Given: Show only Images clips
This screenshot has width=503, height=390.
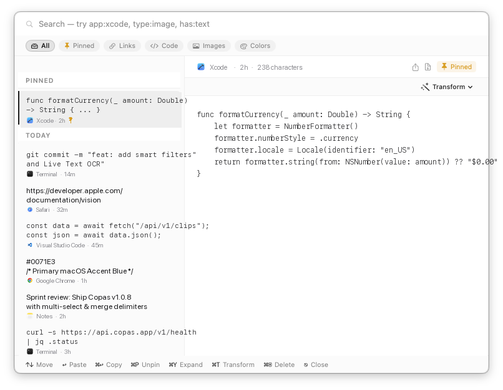Looking at the screenshot, I should (209, 45).
